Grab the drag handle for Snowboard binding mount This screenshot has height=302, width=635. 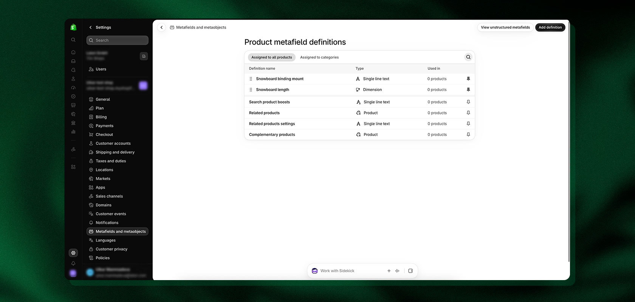click(251, 79)
